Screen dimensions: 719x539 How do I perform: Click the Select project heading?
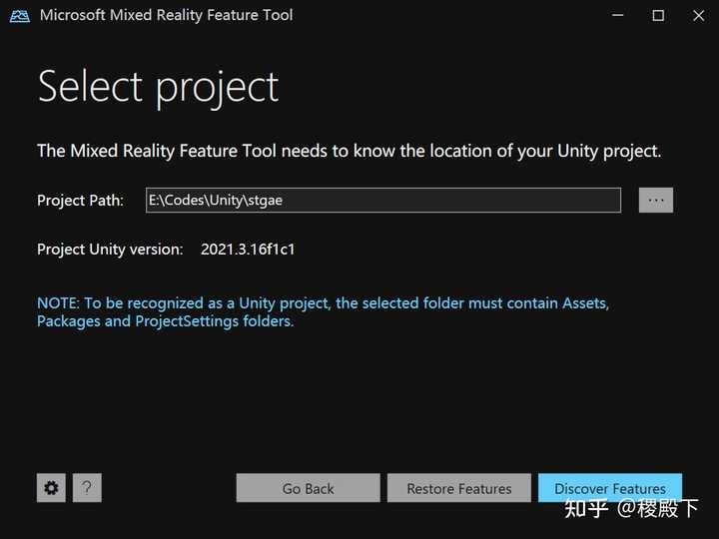[x=158, y=88]
